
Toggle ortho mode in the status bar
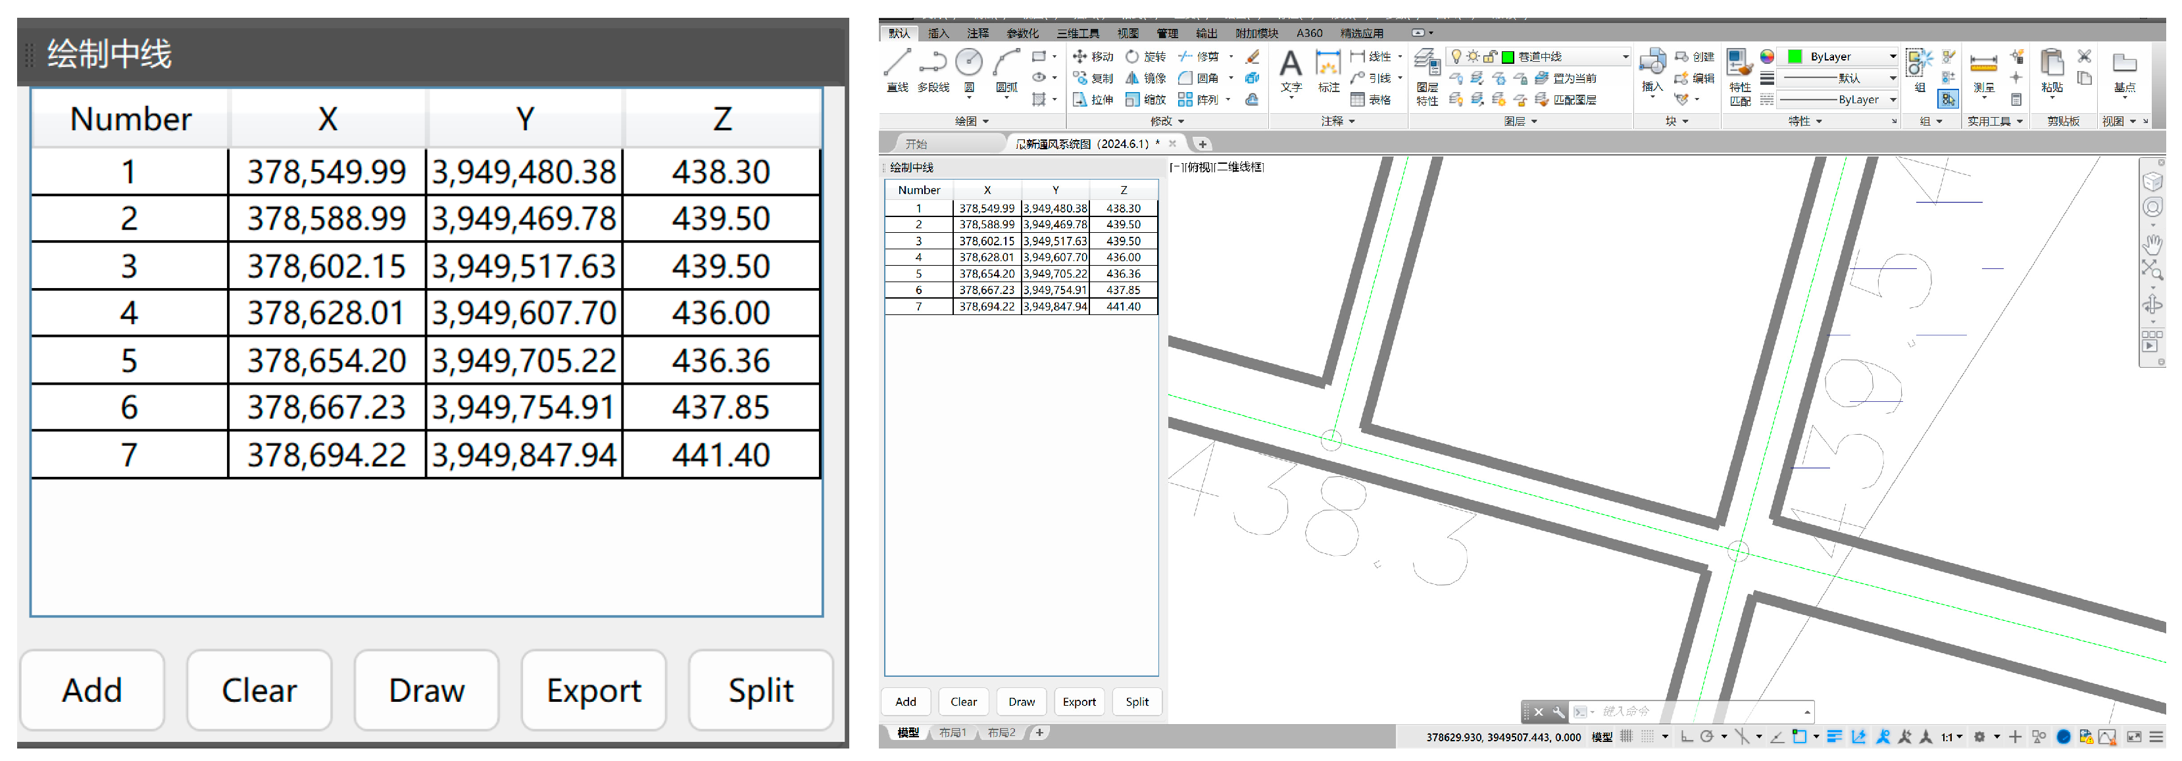pyautogui.click(x=1687, y=737)
